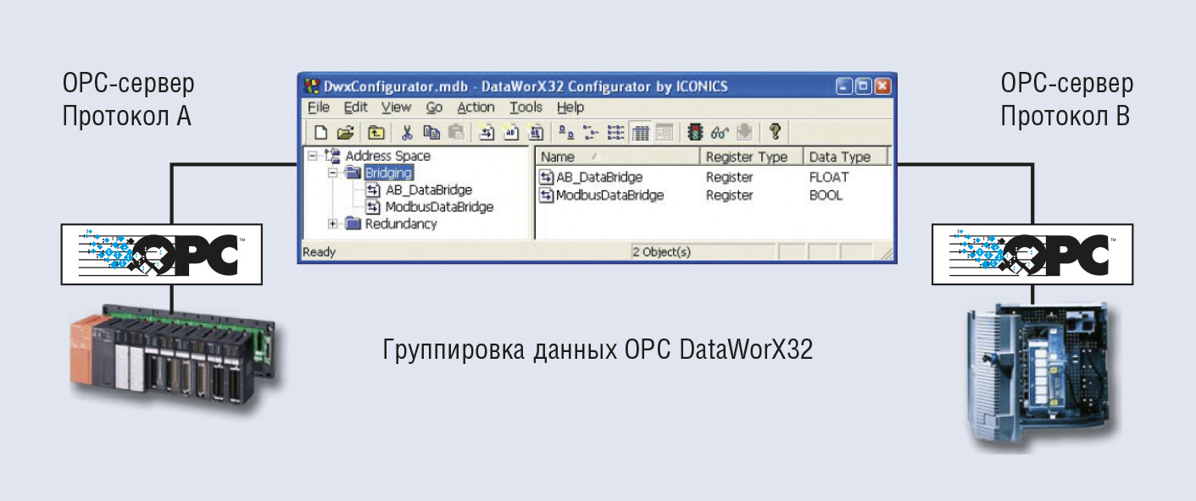Expand the Redundancy folder node
This screenshot has width=1196, height=501.
(332, 223)
